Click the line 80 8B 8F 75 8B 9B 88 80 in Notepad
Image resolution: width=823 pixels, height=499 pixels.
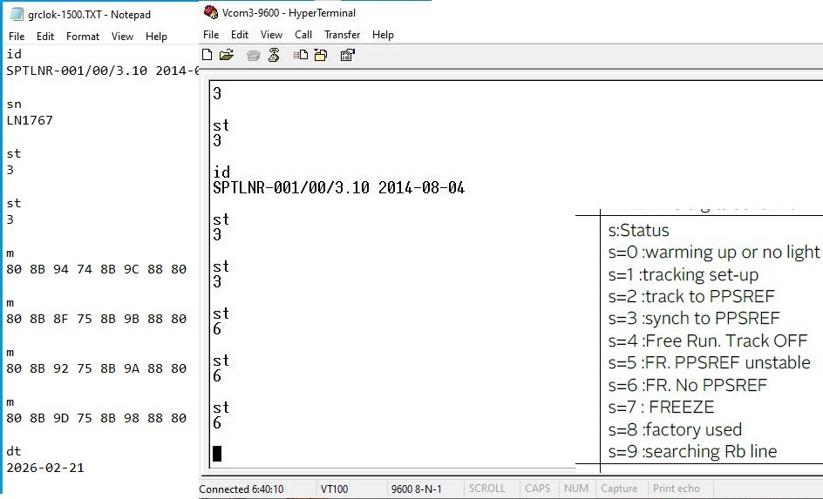[x=97, y=319]
